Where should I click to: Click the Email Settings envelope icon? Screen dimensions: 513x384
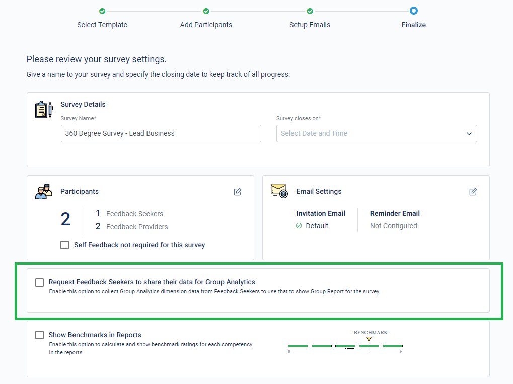[x=279, y=191]
